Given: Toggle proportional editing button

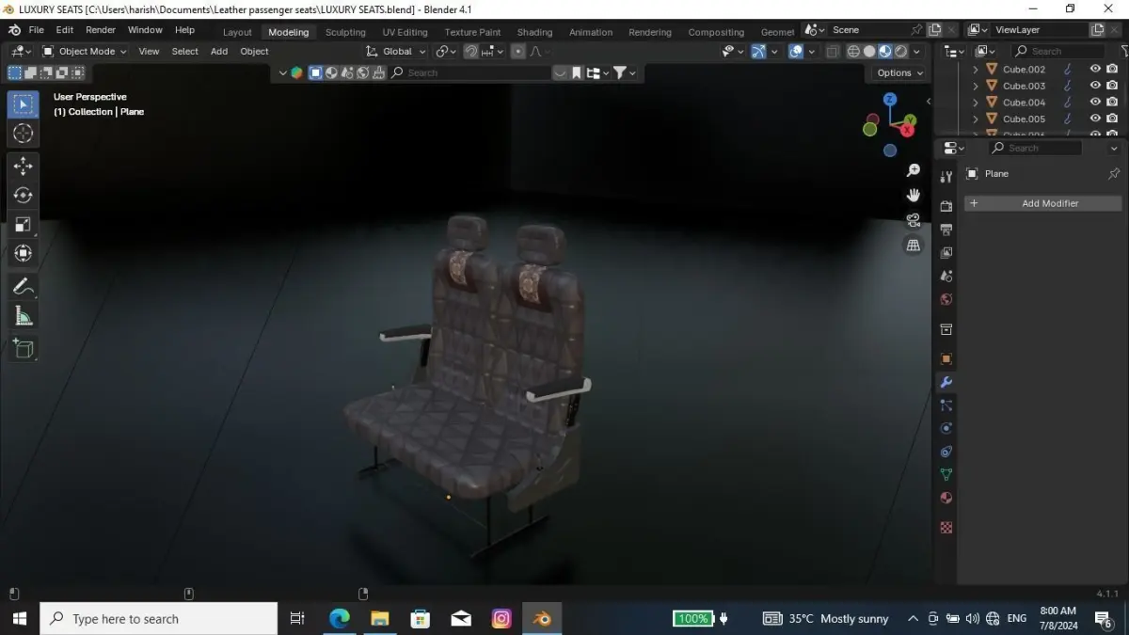Looking at the screenshot, I should [518, 52].
